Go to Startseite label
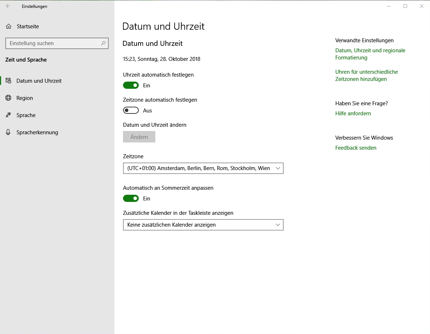Screen dimensions: 430x334 click(x=28, y=26)
